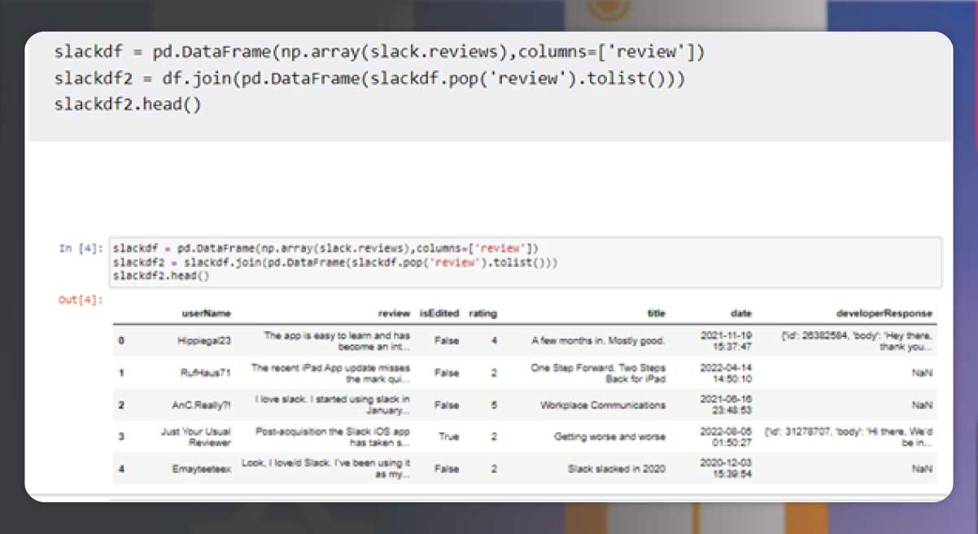
Task: Click the True isEdited value
Action: click(448, 436)
